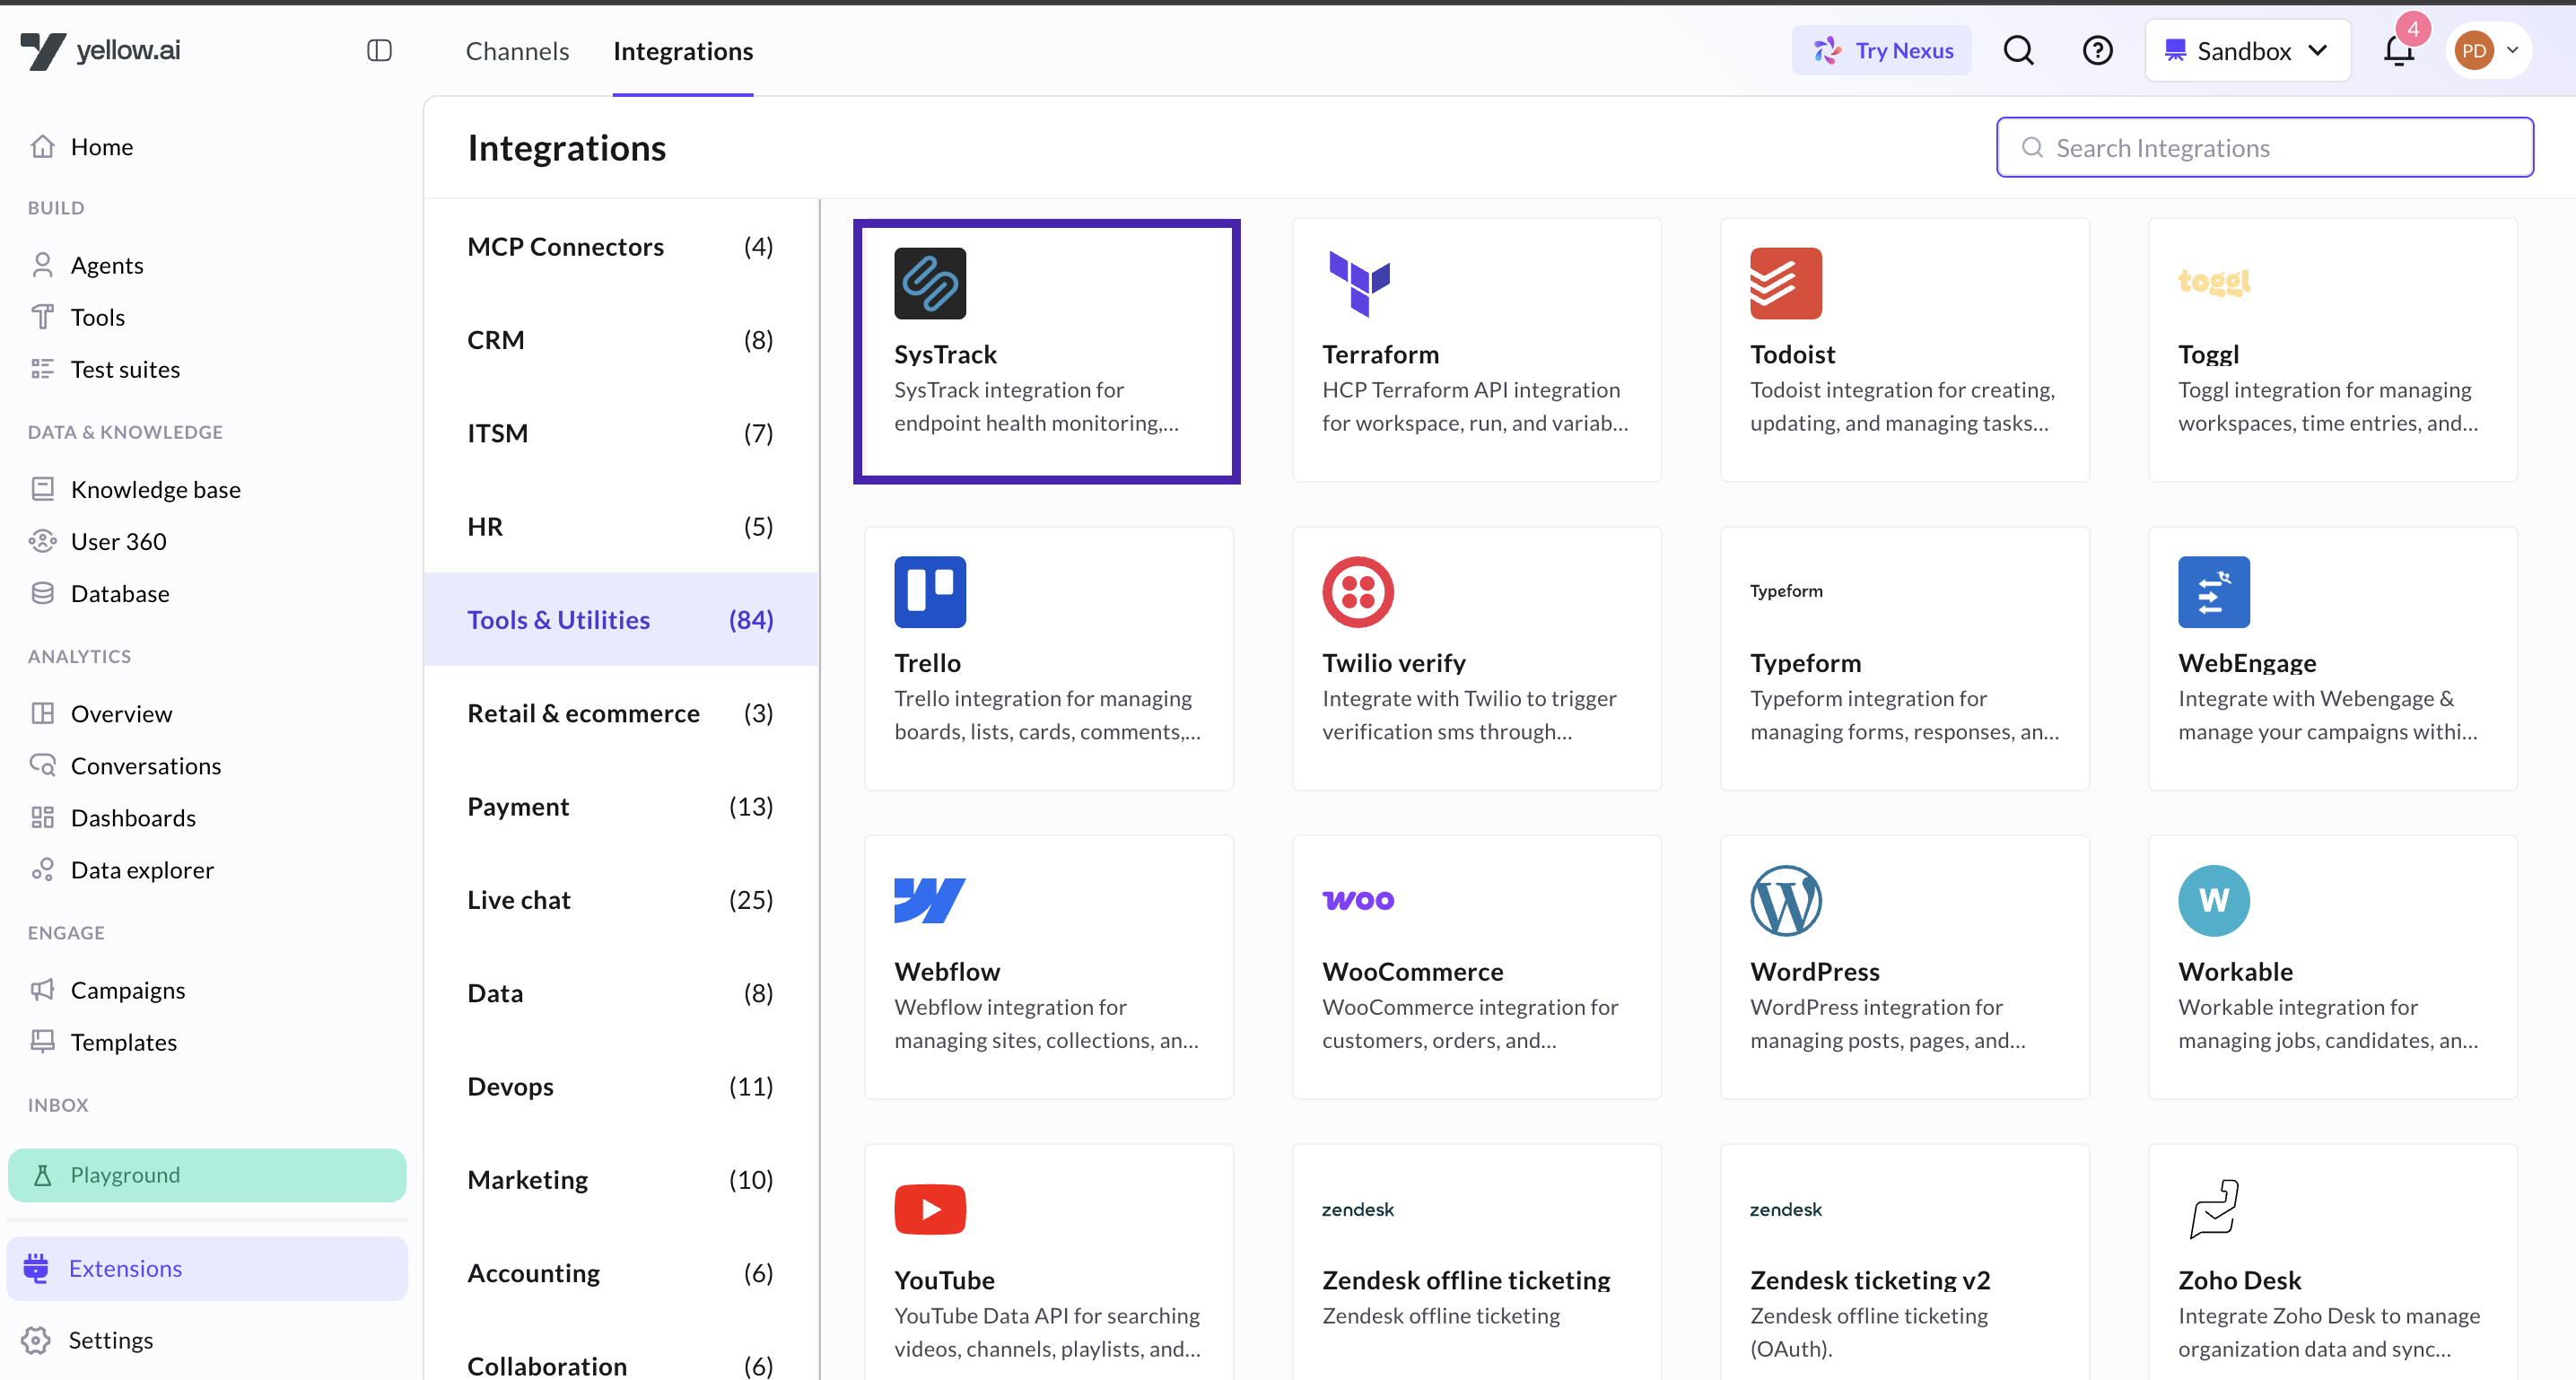Click the yellow.ai logo
This screenshot has height=1380, width=2576.
(x=100, y=50)
